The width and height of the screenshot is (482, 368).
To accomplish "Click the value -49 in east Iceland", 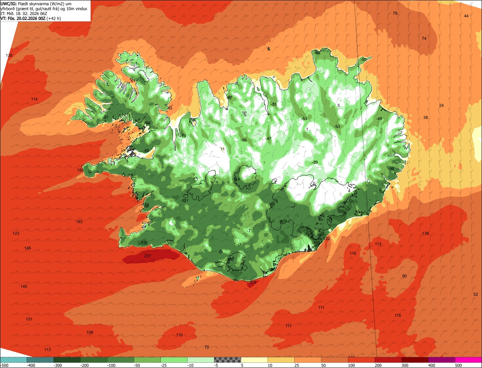I will 379,119.
